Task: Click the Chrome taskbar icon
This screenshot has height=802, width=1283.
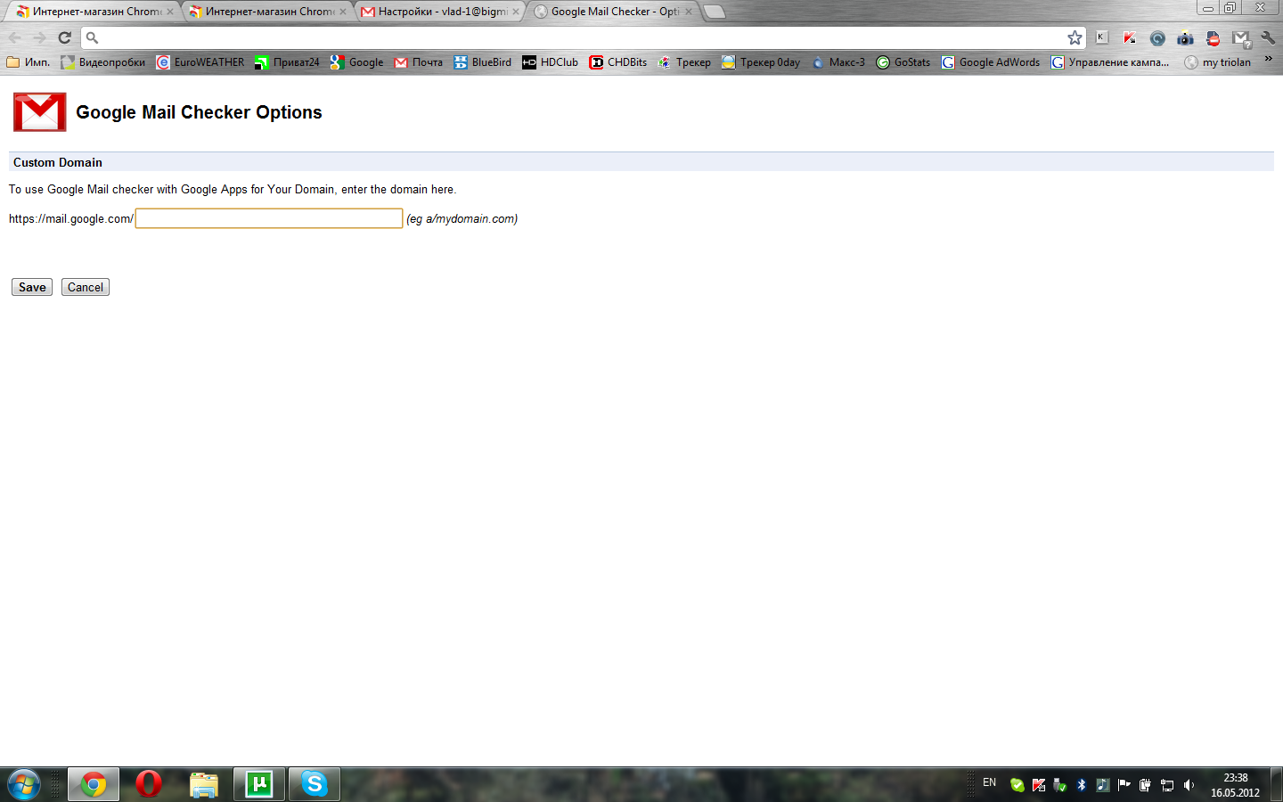Action: [x=94, y=784]
